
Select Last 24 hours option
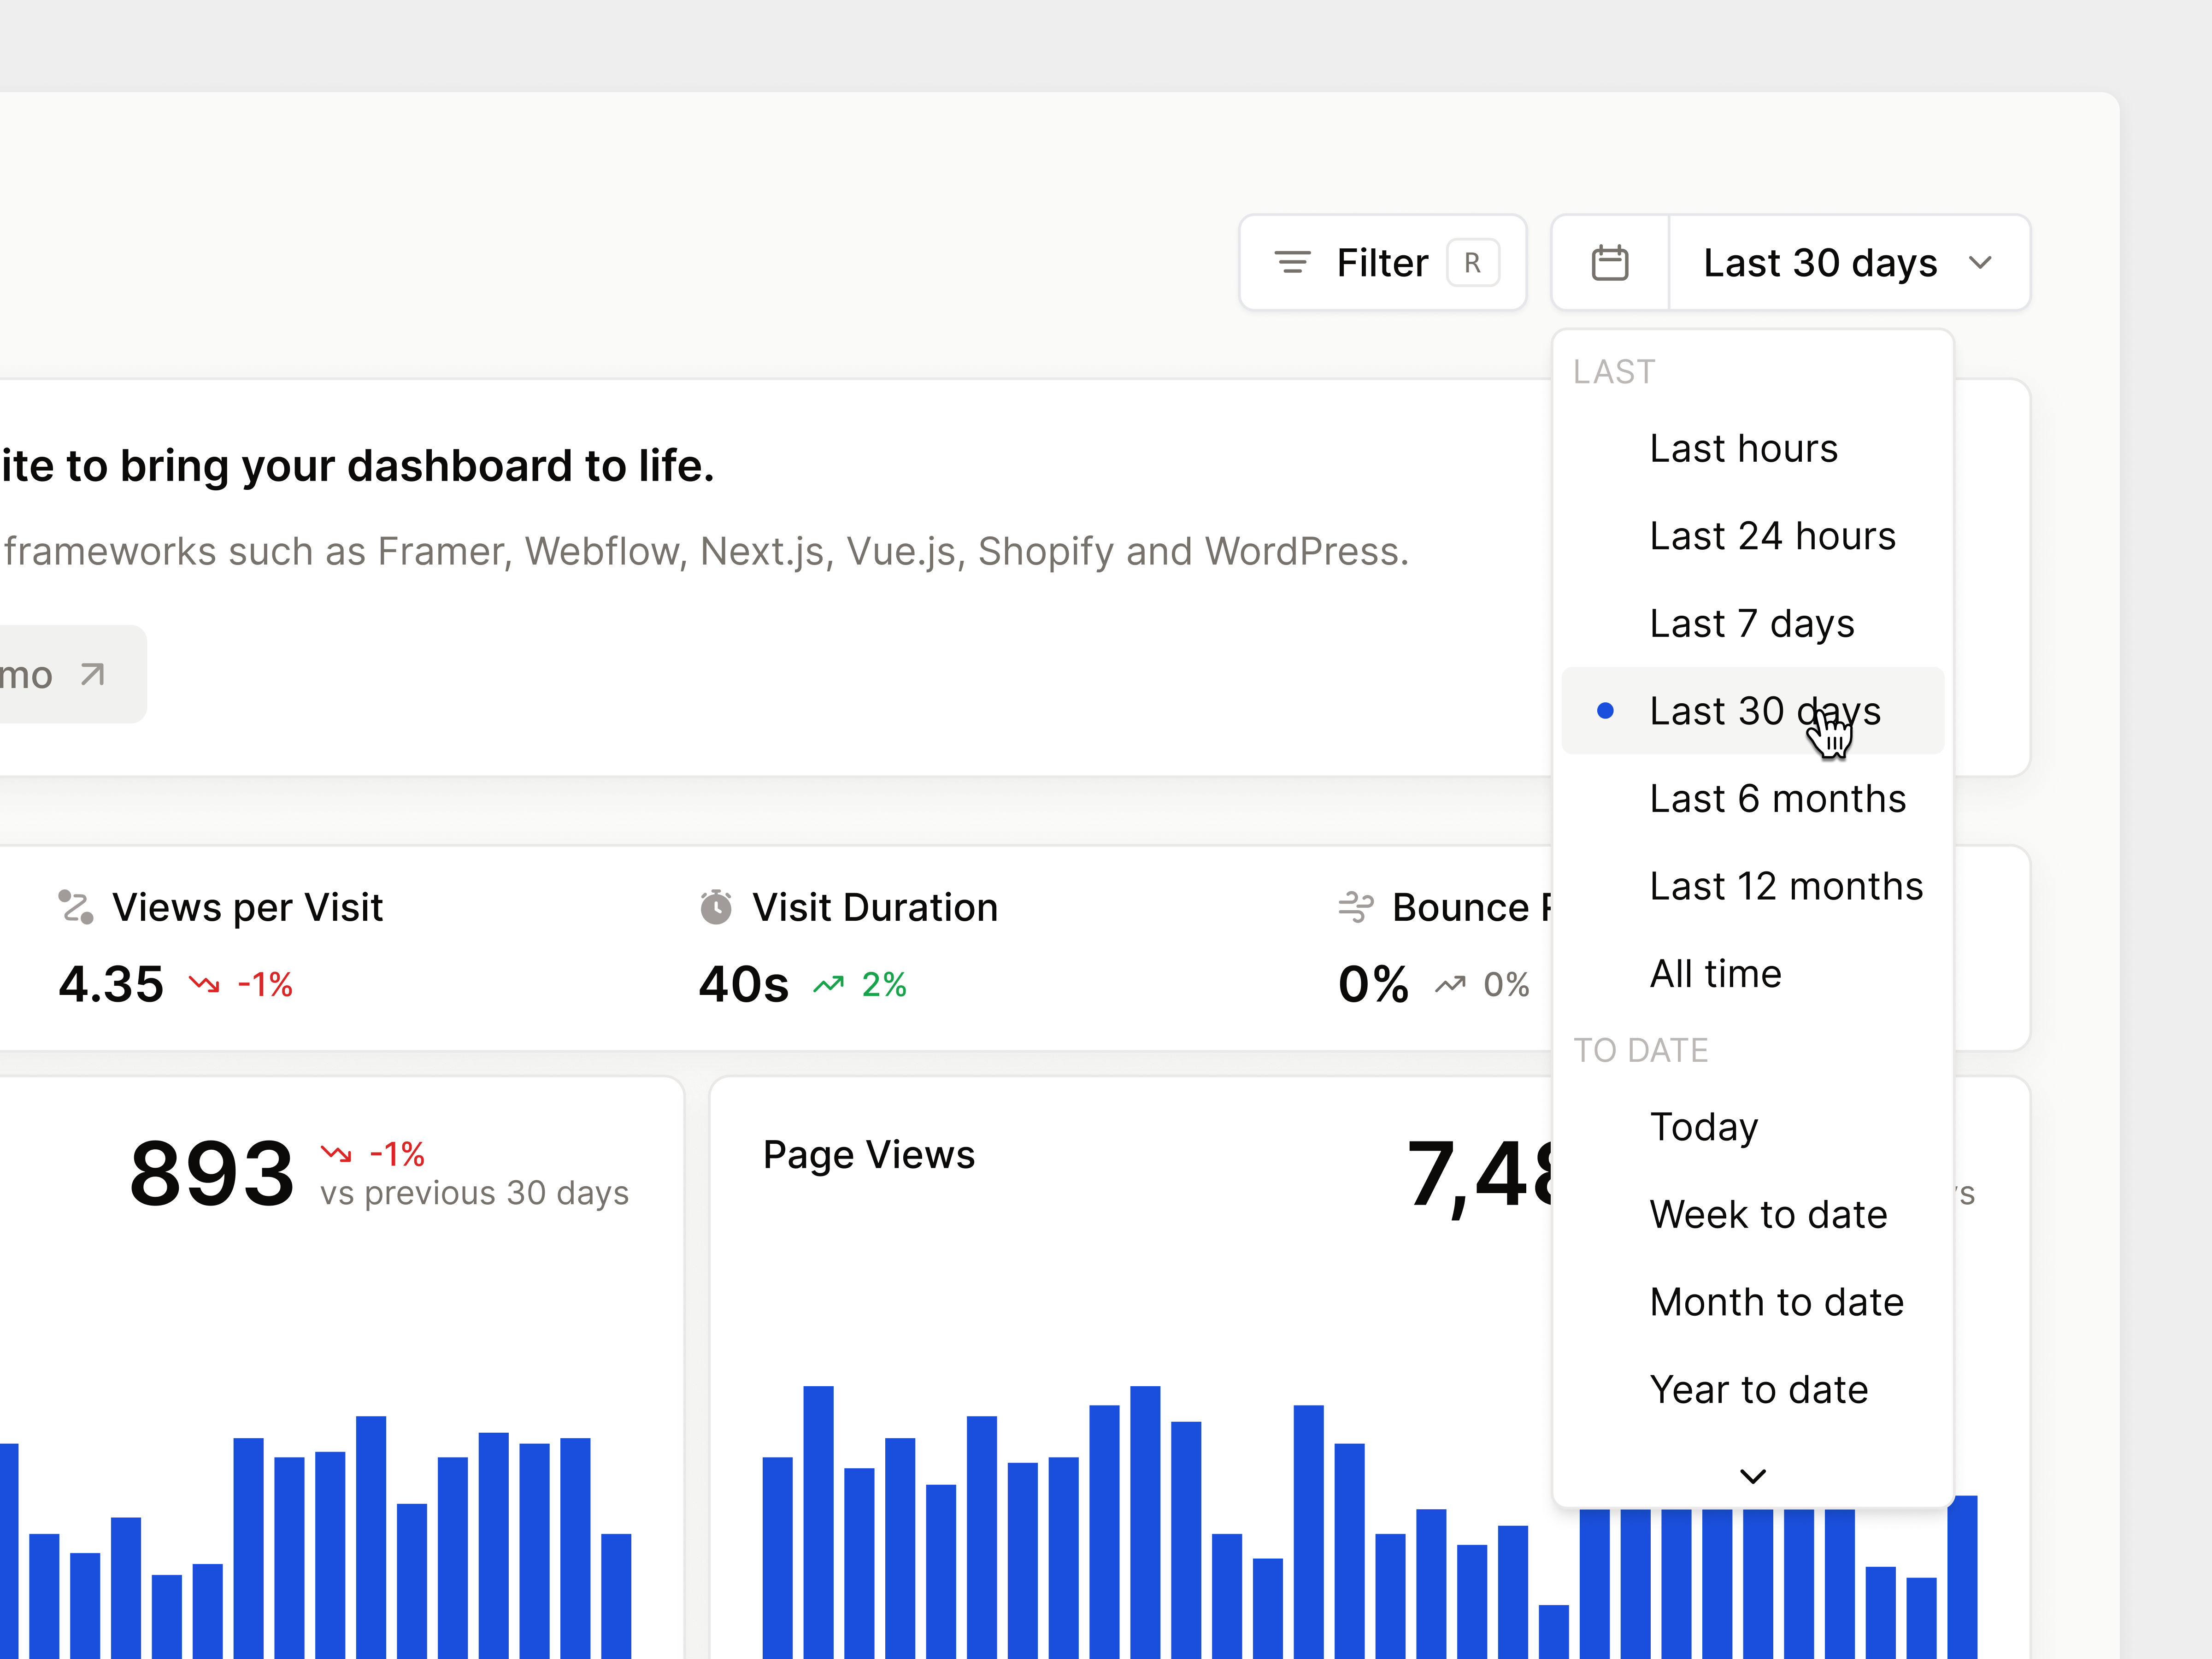tap(1753, 536)
